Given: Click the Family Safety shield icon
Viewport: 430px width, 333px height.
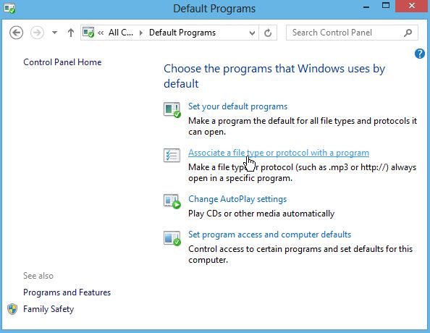Looking at the screenshot, I should pos(12,309).
